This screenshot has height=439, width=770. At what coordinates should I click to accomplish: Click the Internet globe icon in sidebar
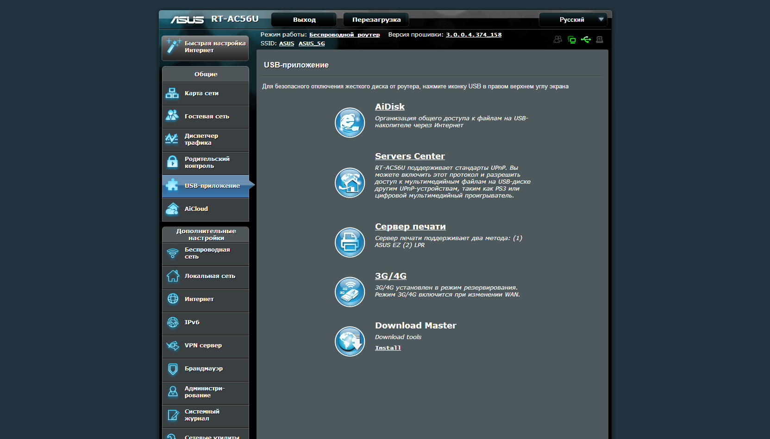tap(173, 299)
